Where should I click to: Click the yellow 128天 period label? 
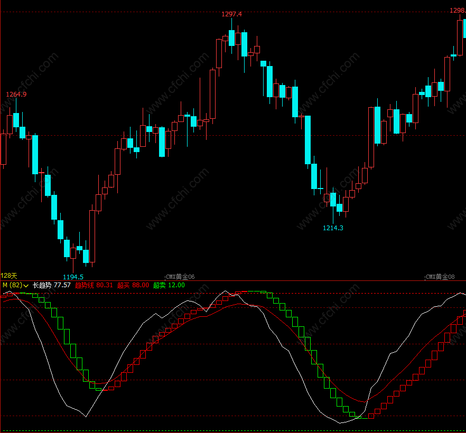click(x=9, y=276)
